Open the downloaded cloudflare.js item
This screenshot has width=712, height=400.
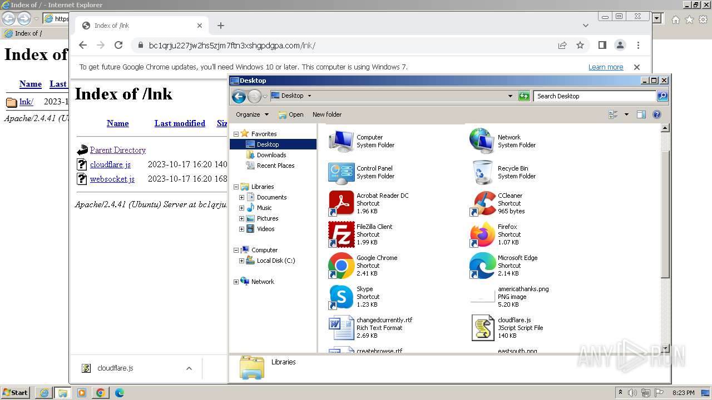tap(115, 368)
